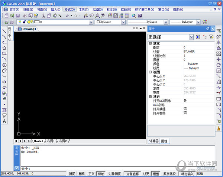Collapse the 基本 properties group
223x177 pixels.
150,43
